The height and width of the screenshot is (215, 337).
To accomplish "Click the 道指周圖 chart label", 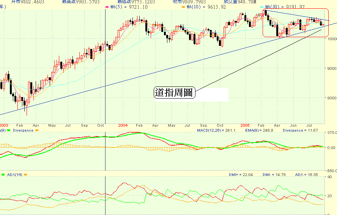I will [x=174, y=93].
